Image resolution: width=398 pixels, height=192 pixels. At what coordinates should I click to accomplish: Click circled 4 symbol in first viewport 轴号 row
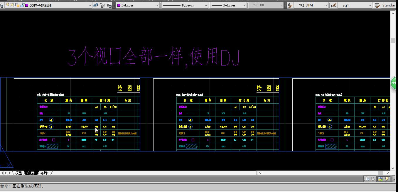tap(51, 120)
